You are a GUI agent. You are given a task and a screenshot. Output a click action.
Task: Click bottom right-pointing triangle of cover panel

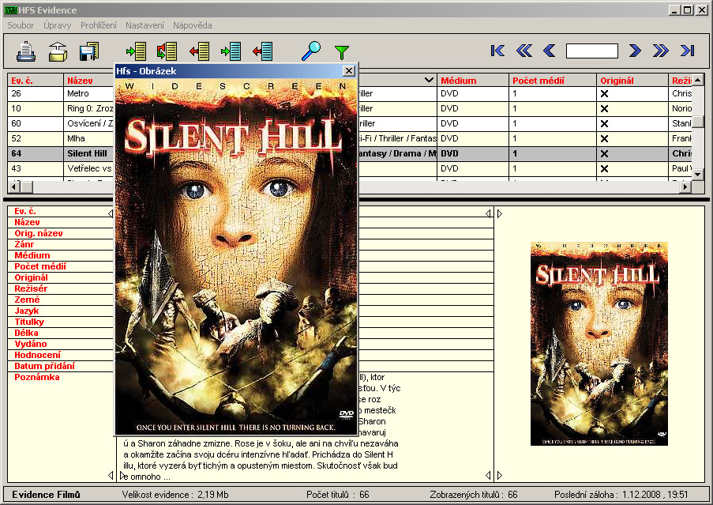pyautogui.click(x=500, y=476)
